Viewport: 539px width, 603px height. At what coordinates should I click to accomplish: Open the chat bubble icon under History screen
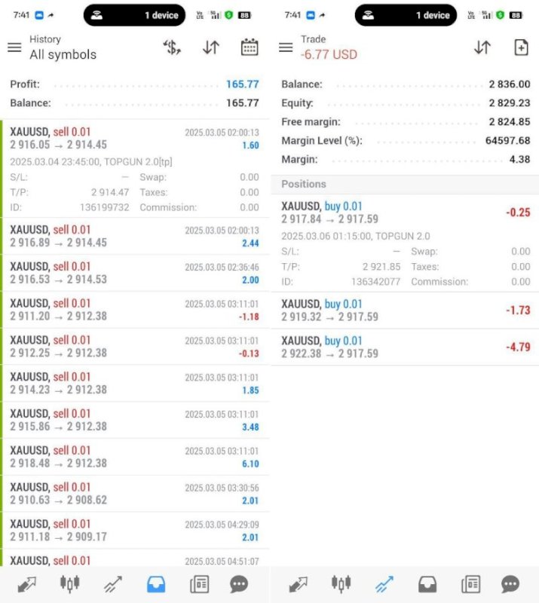tap(240, 584)
